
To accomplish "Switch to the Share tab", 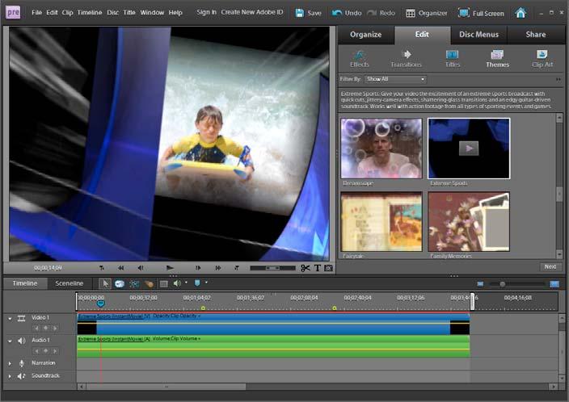I will tap(536, 35).
